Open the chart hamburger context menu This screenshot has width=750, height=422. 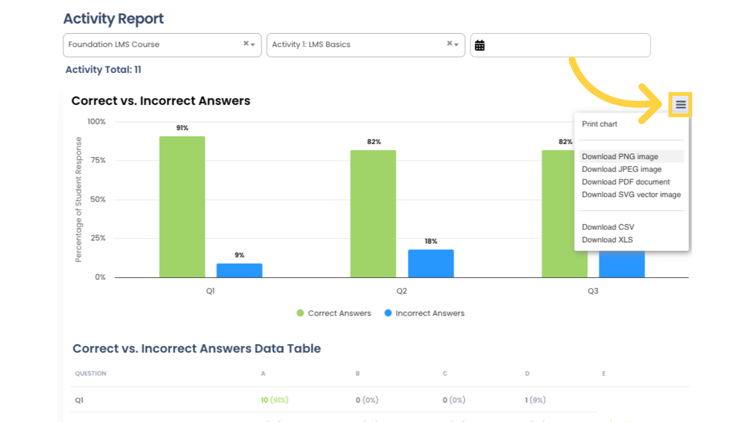pyautogui.click(x=680, y=105)
